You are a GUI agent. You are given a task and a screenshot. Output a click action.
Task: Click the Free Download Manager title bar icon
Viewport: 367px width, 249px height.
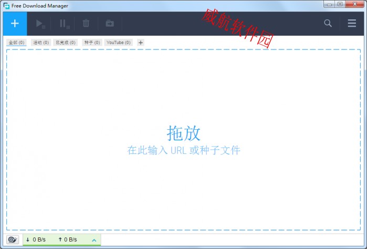pos(6,6)
